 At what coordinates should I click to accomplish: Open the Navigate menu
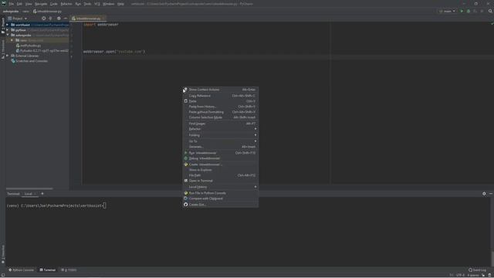[x=41, y=4]
